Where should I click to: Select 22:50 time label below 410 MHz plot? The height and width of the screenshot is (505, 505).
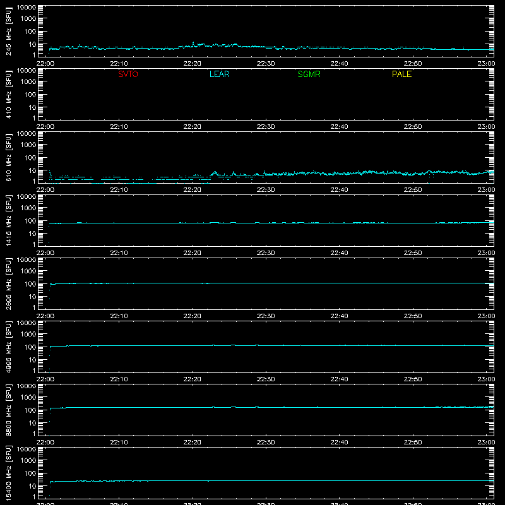(413, 127)
